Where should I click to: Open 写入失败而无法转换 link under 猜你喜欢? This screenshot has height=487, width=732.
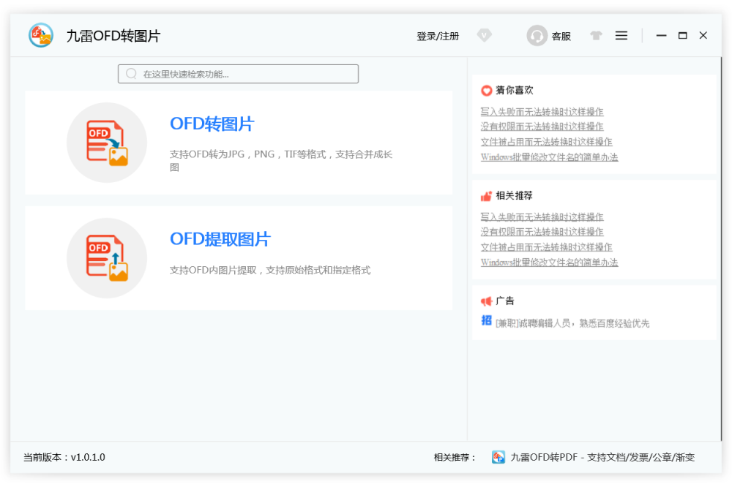pyautogui.click(x=542, y=111)
